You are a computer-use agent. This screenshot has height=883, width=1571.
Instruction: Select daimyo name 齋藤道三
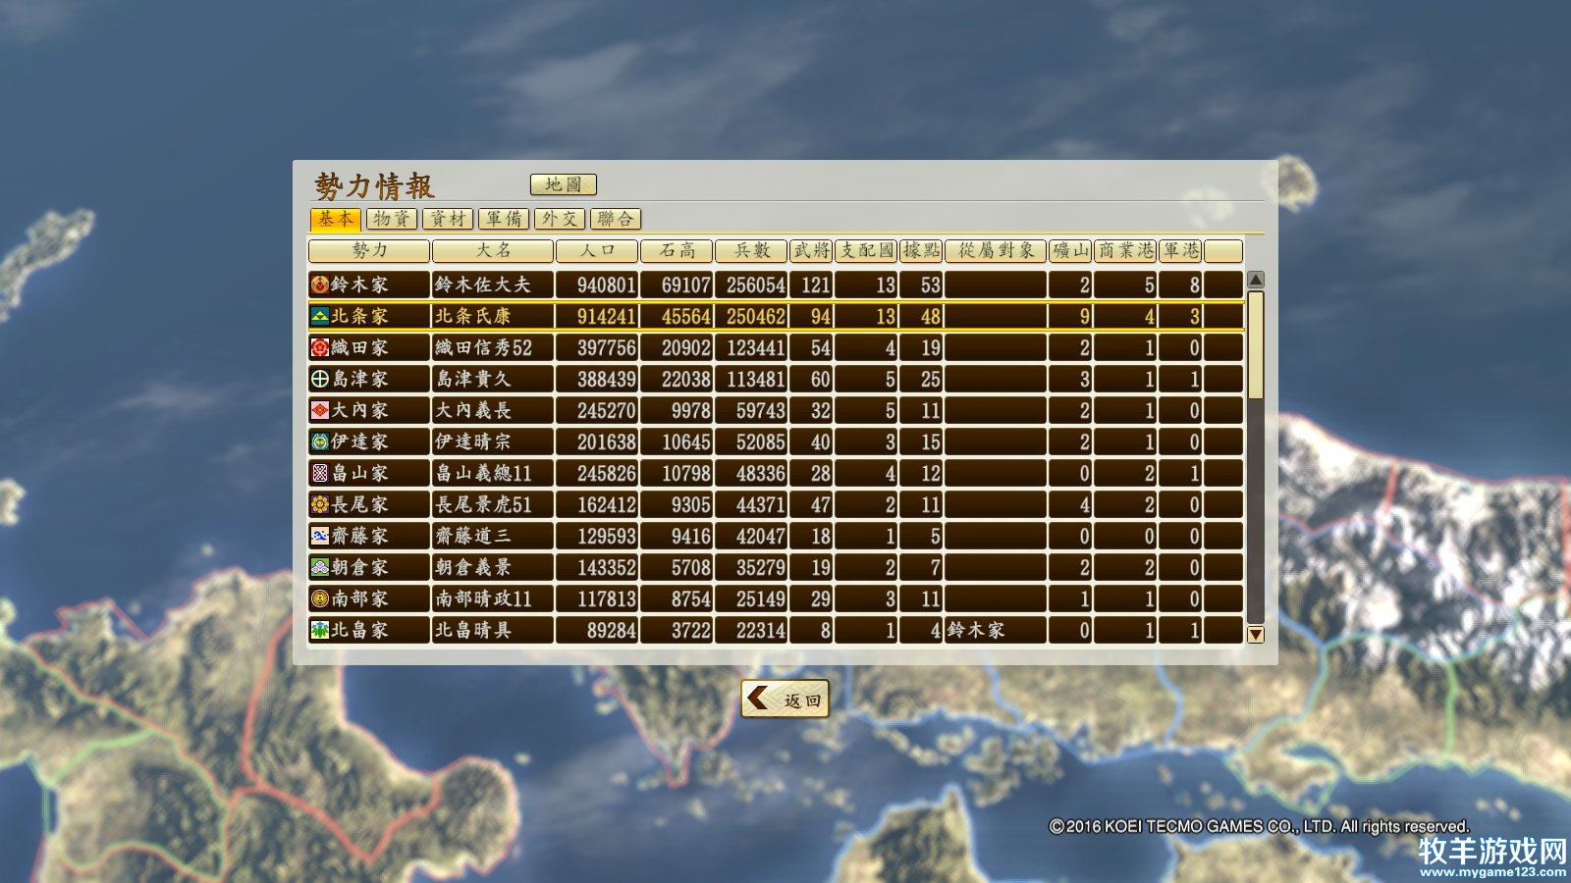(472, 536)
